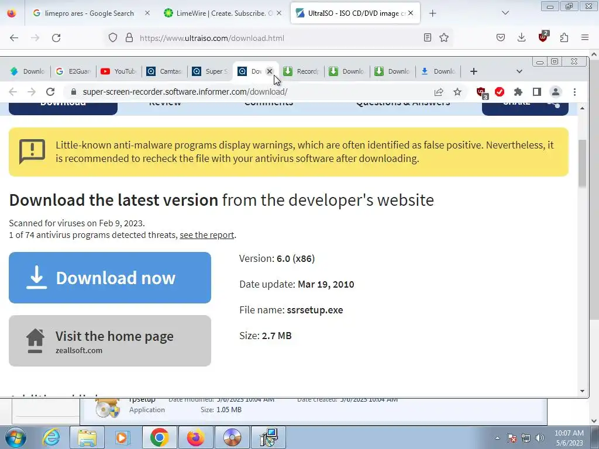Switch to Super S Chrome tab
This screenshot has height=449, width=599.
(x=210, y=71)
